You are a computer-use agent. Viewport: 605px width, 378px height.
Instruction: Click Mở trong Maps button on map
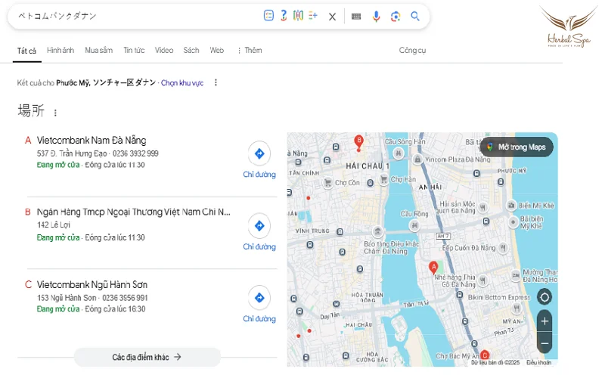click(x=517, y=147)
